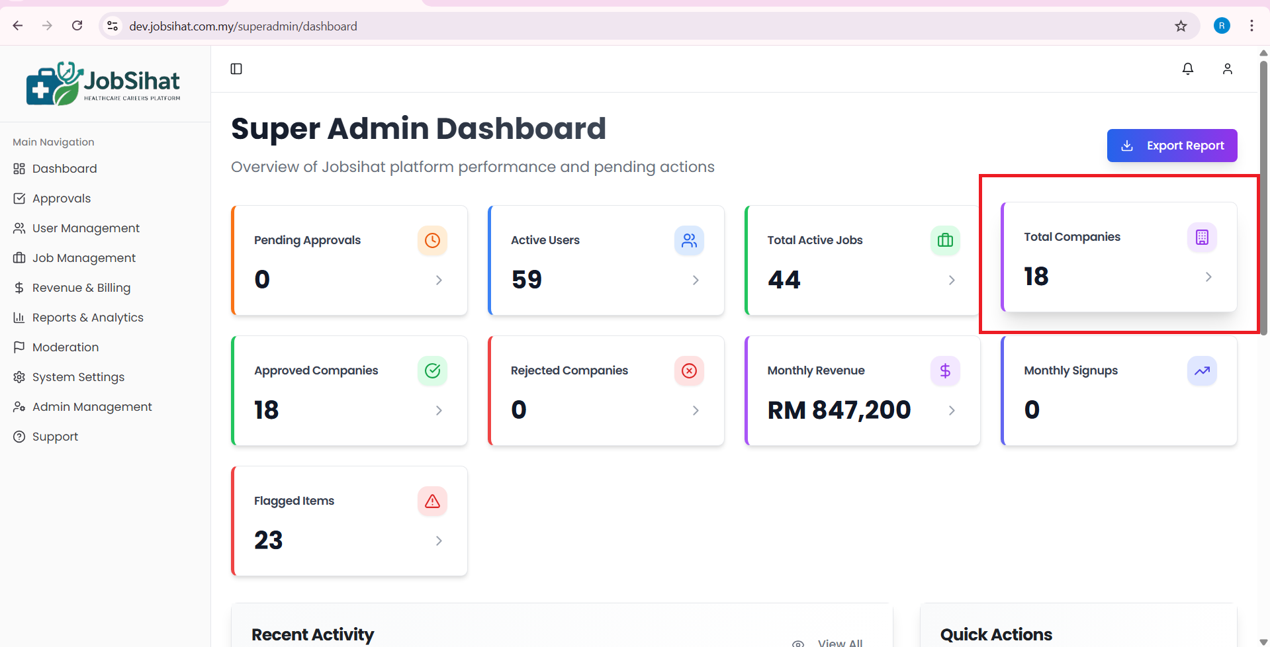Open the notifications bell
The image size is (1270, 647).
(1188, 69)
